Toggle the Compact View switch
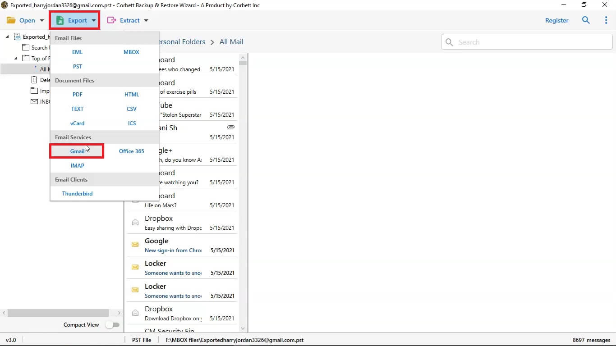Viewport: 616px width, 346px height. [x=112, y=325]
